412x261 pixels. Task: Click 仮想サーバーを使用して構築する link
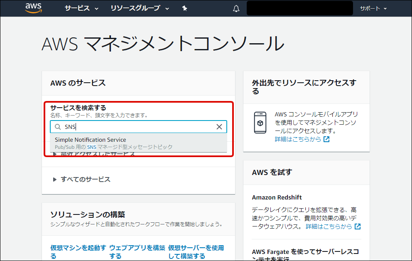click(196, 252)
